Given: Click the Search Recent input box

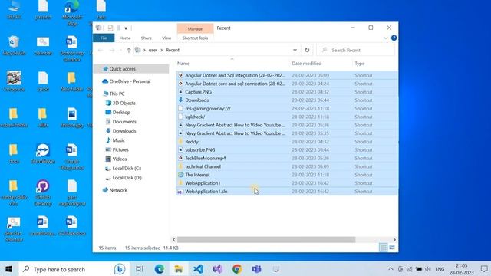Looking at the screenshot, I should tap(356, 50).
